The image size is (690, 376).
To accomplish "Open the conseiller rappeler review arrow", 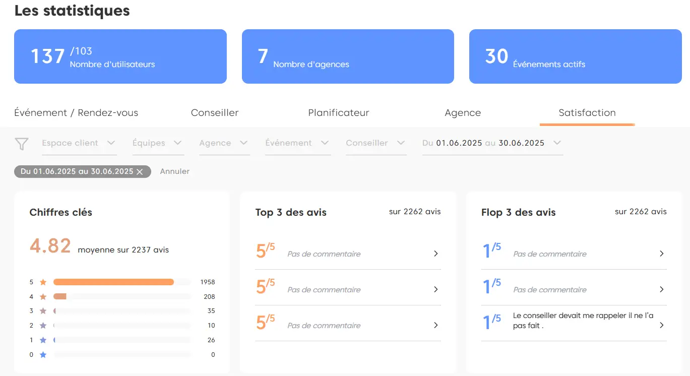I will click(x=662, y=325).
